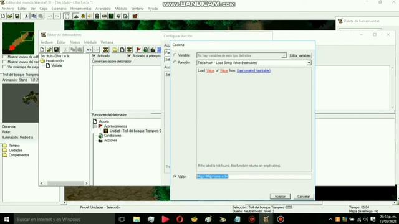Open Windows Start button
Image resolution: width=399 pixels, height=224 pixels.
pos(7,219)
